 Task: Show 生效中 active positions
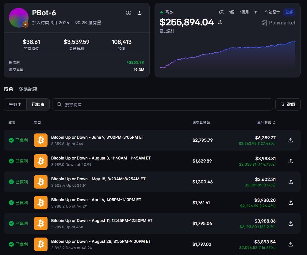15,104
